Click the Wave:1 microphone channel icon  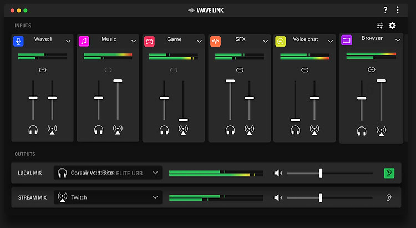[x=18, y=41]
